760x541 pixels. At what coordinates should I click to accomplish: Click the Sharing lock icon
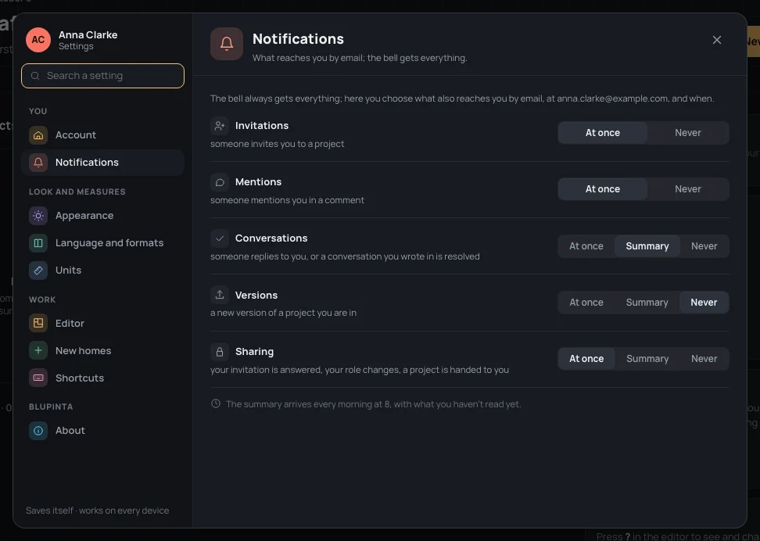tap(220, 352)
